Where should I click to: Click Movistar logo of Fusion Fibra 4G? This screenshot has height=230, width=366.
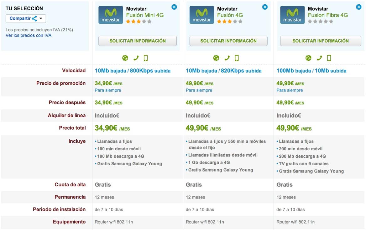point(292,15)
